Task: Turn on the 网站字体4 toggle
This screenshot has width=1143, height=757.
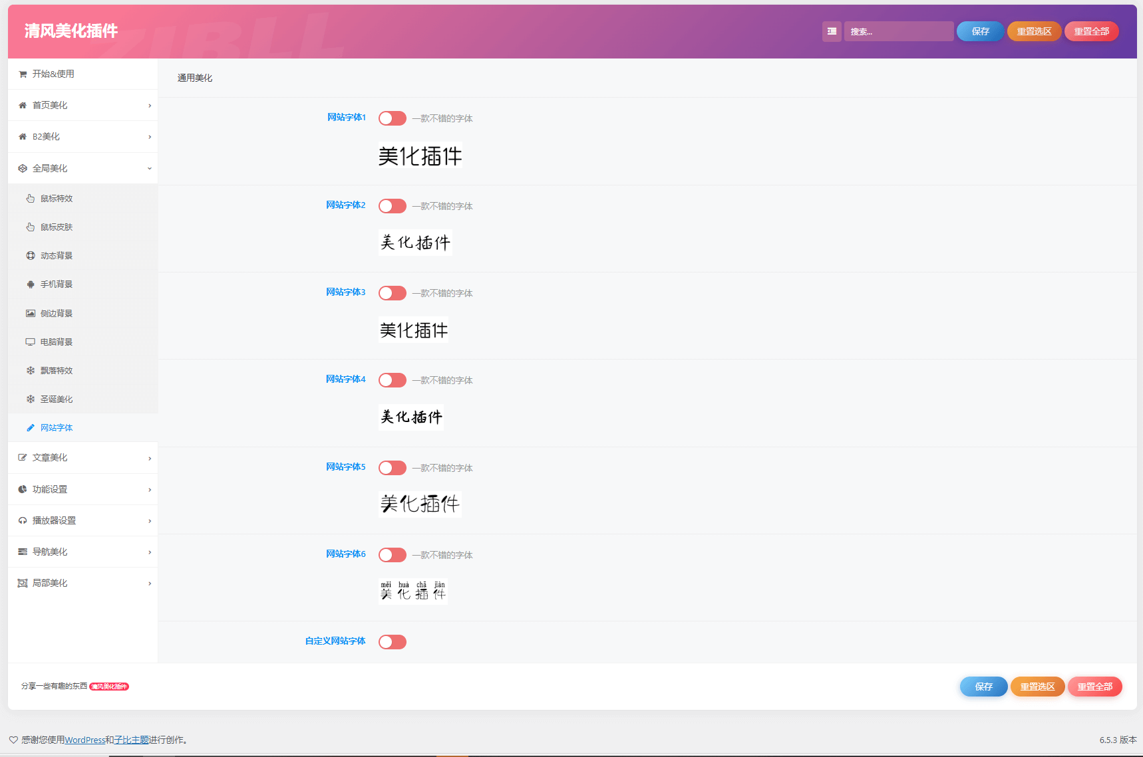Action: (393, 380)
